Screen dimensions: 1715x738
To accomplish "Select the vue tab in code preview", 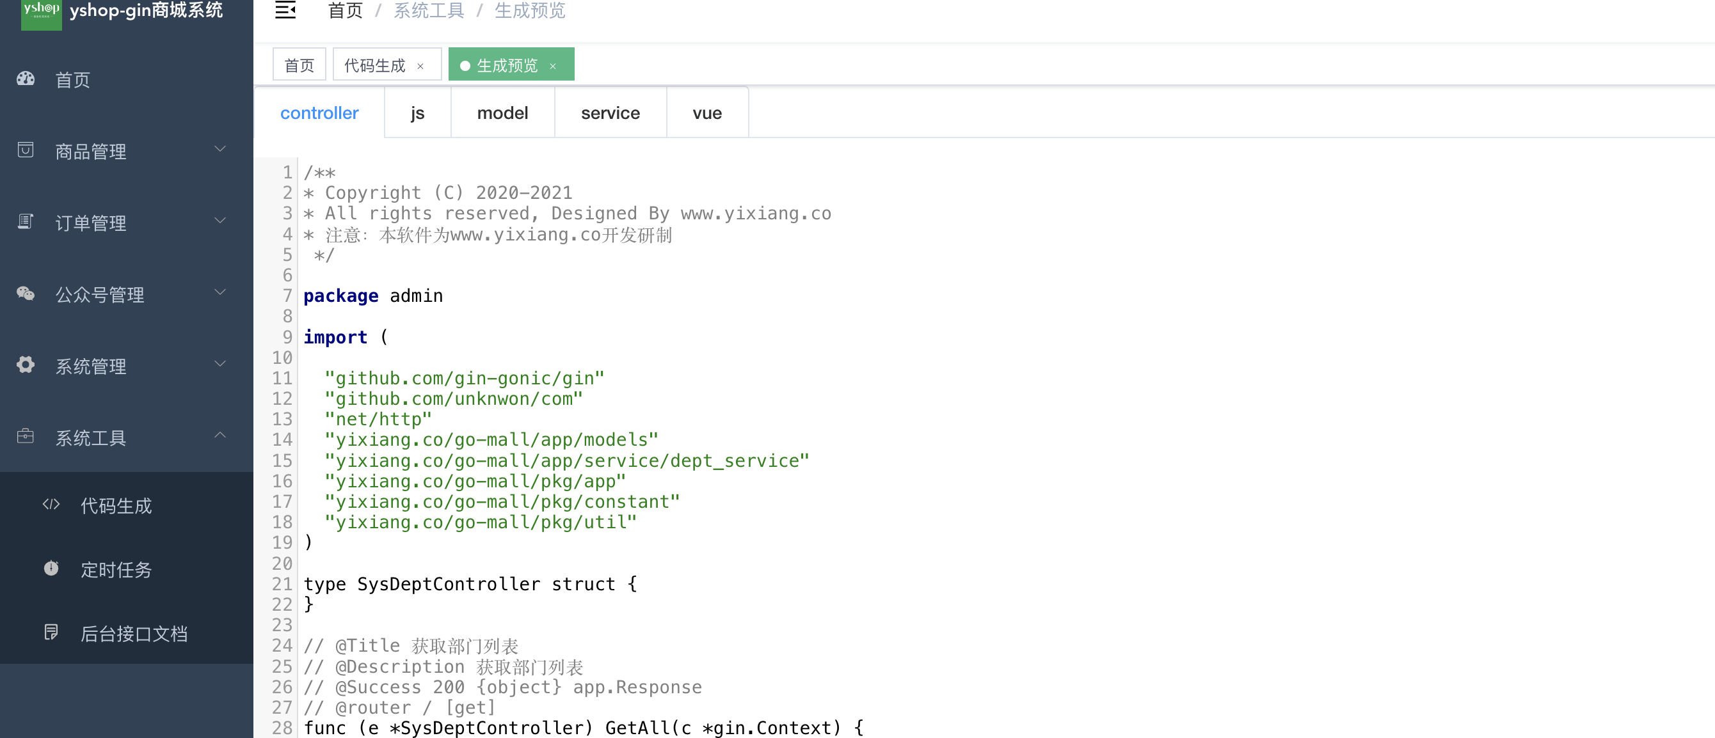I will coord(708,113).
